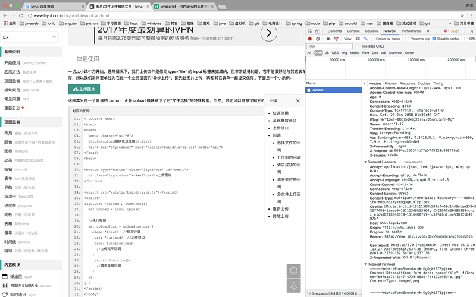
Task: Open the 应用 apps bookmark shortcut
Action: [10, 23]
